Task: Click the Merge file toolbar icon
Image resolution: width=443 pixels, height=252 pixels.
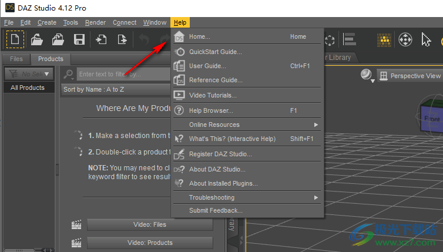Action: coord(58,39)
